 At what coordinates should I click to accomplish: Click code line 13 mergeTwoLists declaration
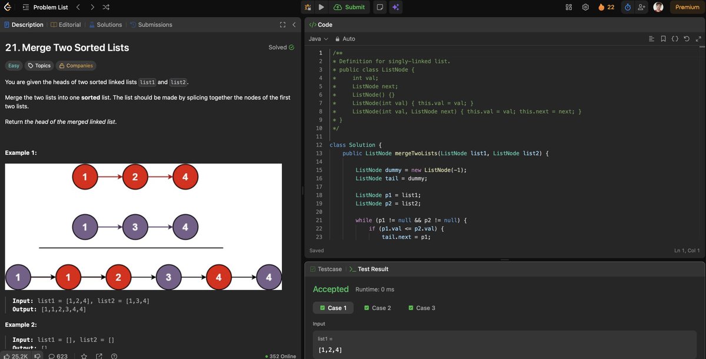click(445, 153)
